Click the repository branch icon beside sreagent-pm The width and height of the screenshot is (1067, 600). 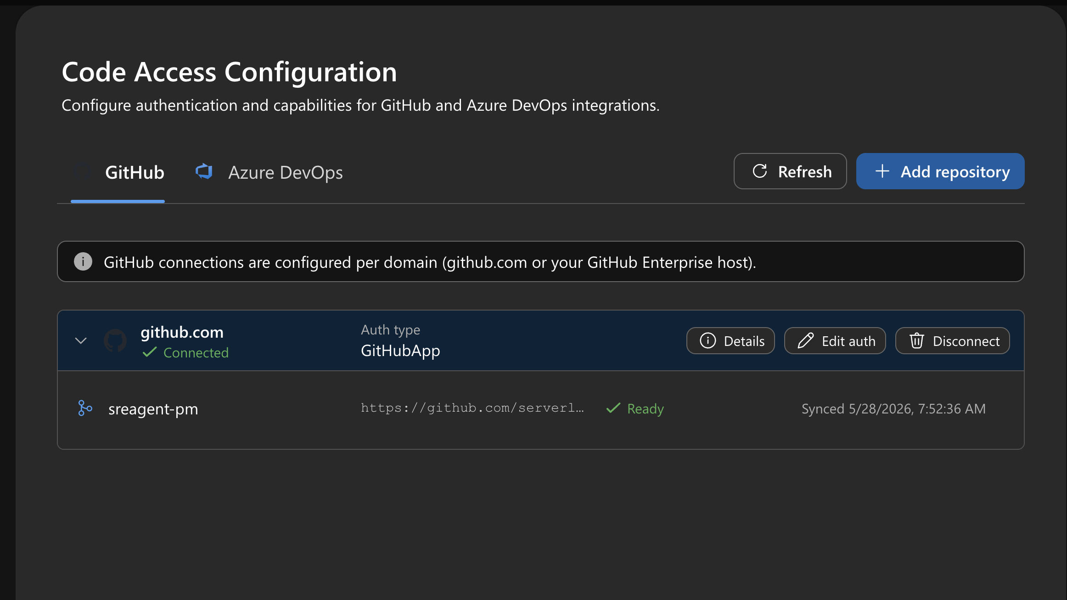click(85, 408)
